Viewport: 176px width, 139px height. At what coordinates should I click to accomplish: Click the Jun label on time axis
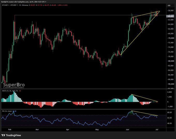(127, 130)
